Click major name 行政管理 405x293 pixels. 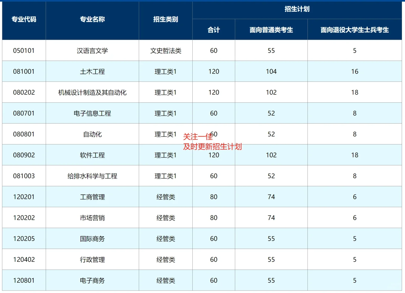[92, 260]
